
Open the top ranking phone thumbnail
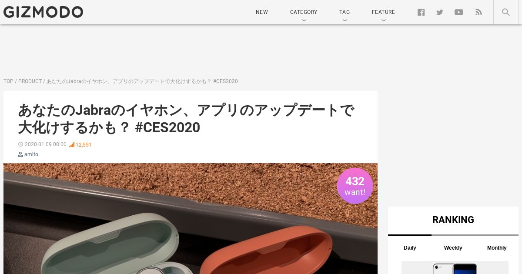(455, 267)
